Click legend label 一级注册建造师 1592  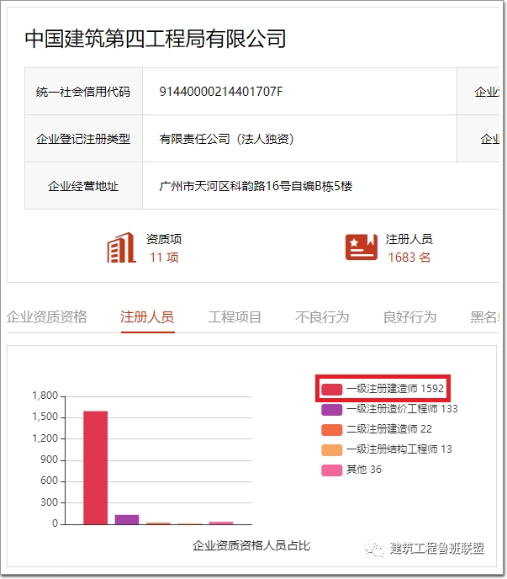tap(395, 389)
